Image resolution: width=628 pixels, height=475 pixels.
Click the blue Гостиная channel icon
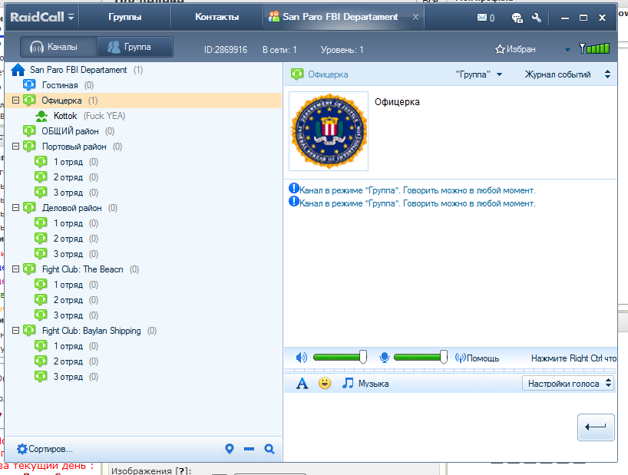29,85
